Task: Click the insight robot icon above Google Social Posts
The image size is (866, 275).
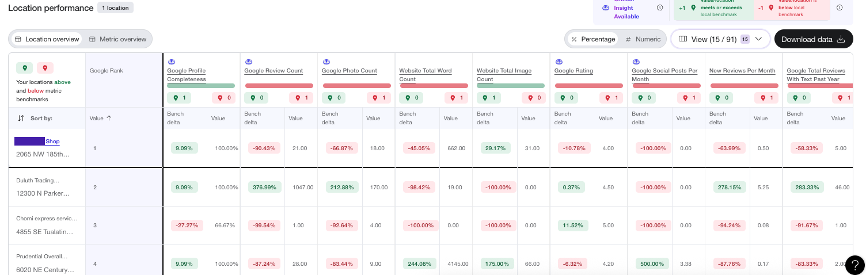Action: [636, 62]
